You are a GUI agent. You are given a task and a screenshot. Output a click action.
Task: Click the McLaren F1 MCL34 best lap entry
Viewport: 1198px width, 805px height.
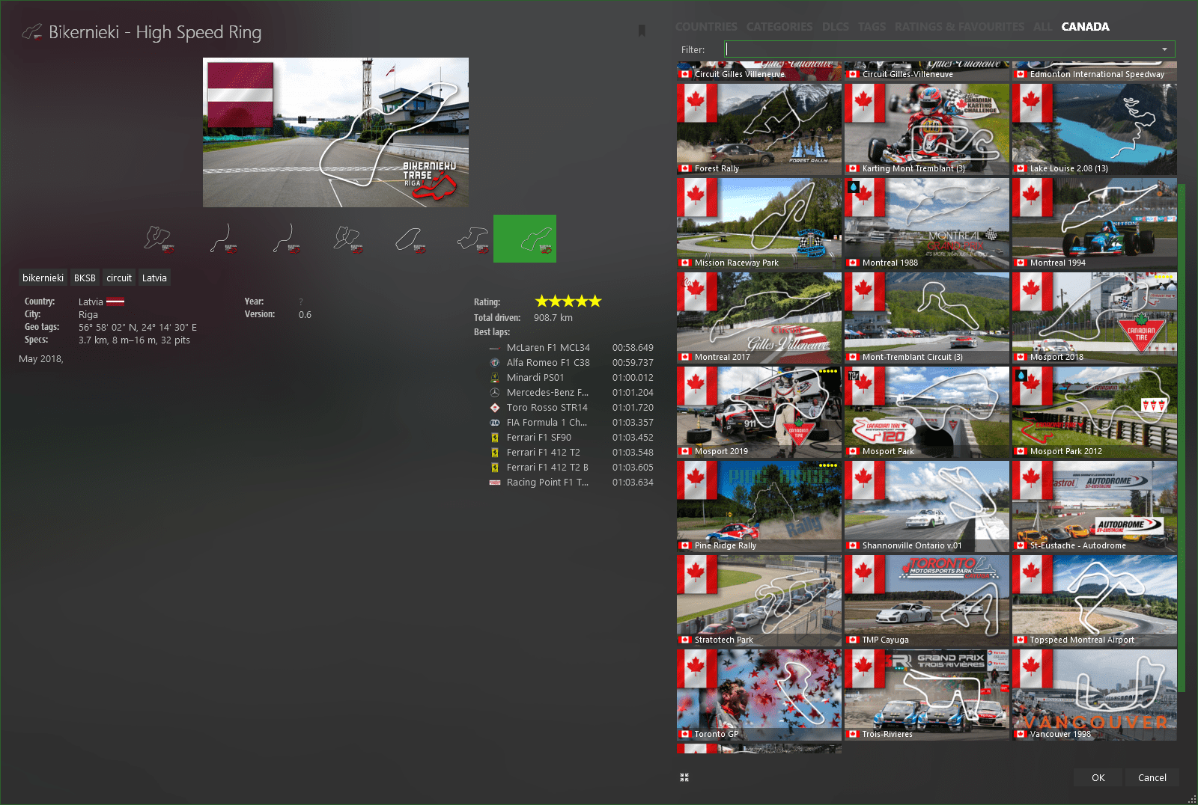click(548, 348)
